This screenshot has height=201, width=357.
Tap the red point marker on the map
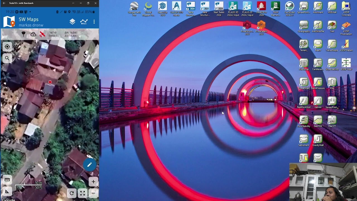pyautogui.click(x=50, y=82)
